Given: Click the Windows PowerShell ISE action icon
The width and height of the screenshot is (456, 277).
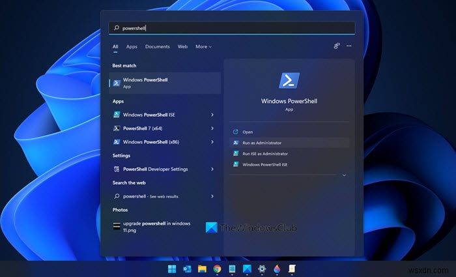Looking at the screenshot, I should [236, 164].
